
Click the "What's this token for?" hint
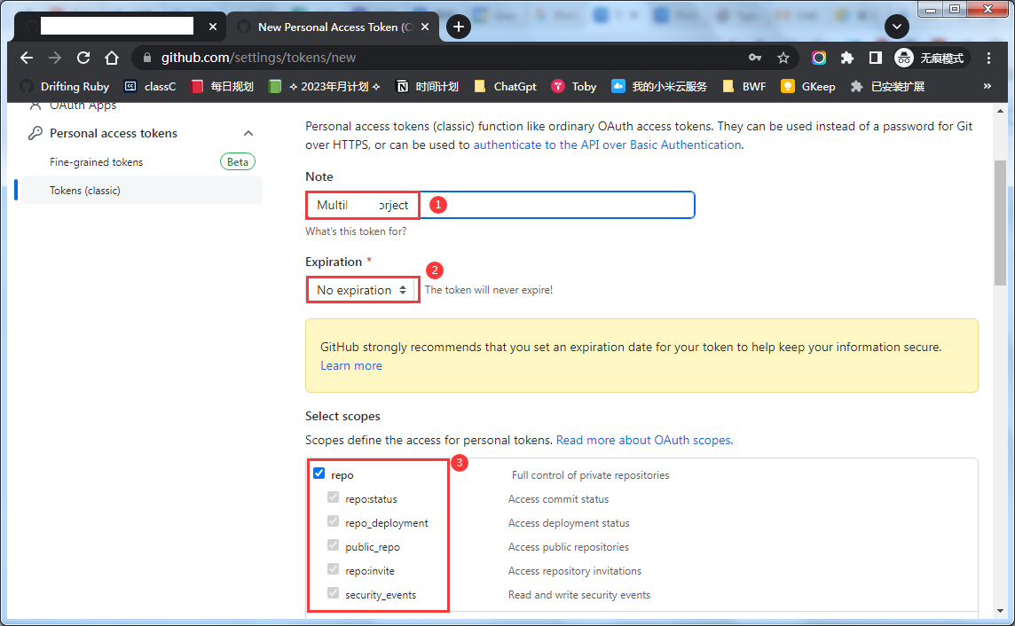(356, 231)
